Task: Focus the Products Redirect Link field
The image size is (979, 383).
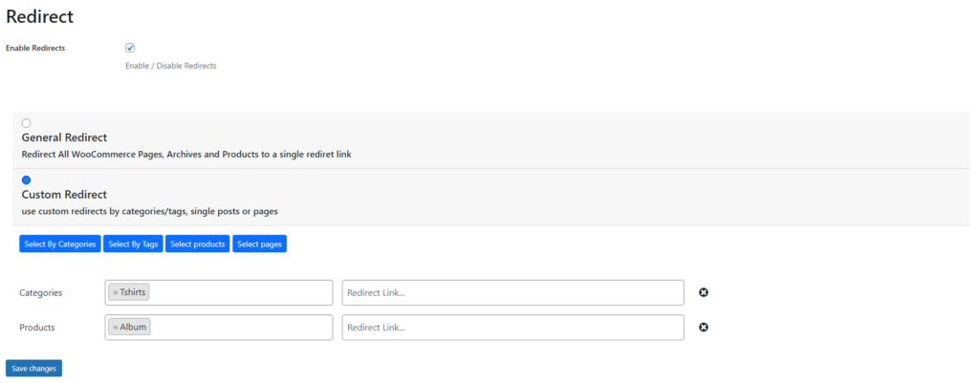Action: click(513, 327)
